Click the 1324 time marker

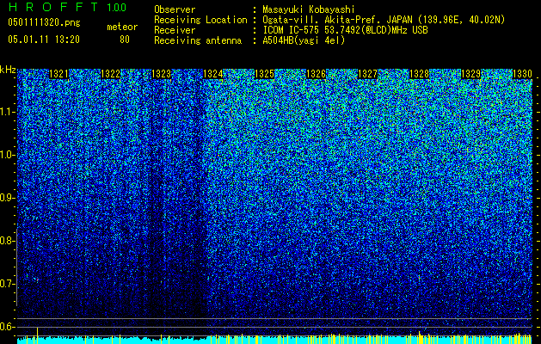click(213, 74)
